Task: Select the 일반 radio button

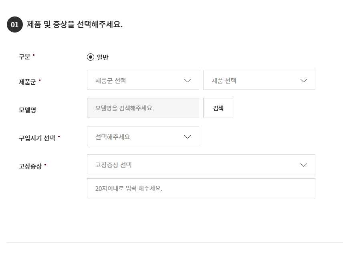Action: click(x=90, y=57)
